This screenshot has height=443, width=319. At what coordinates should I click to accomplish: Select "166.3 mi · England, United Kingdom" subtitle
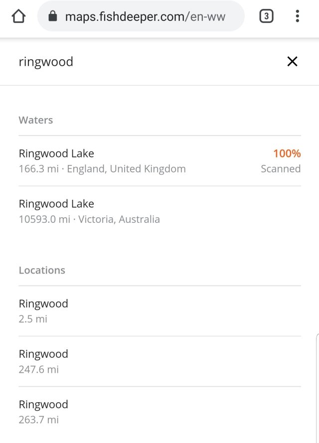(x=102, y=169)
